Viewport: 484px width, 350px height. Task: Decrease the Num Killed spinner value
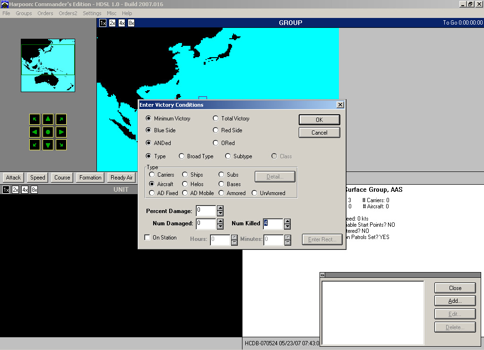[x=287, y=226]
